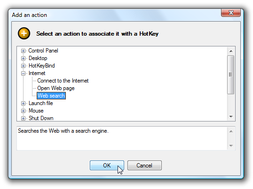Select the Mouse category label
The height and width of the screenshot is (189, 253).
coord(36,111)
